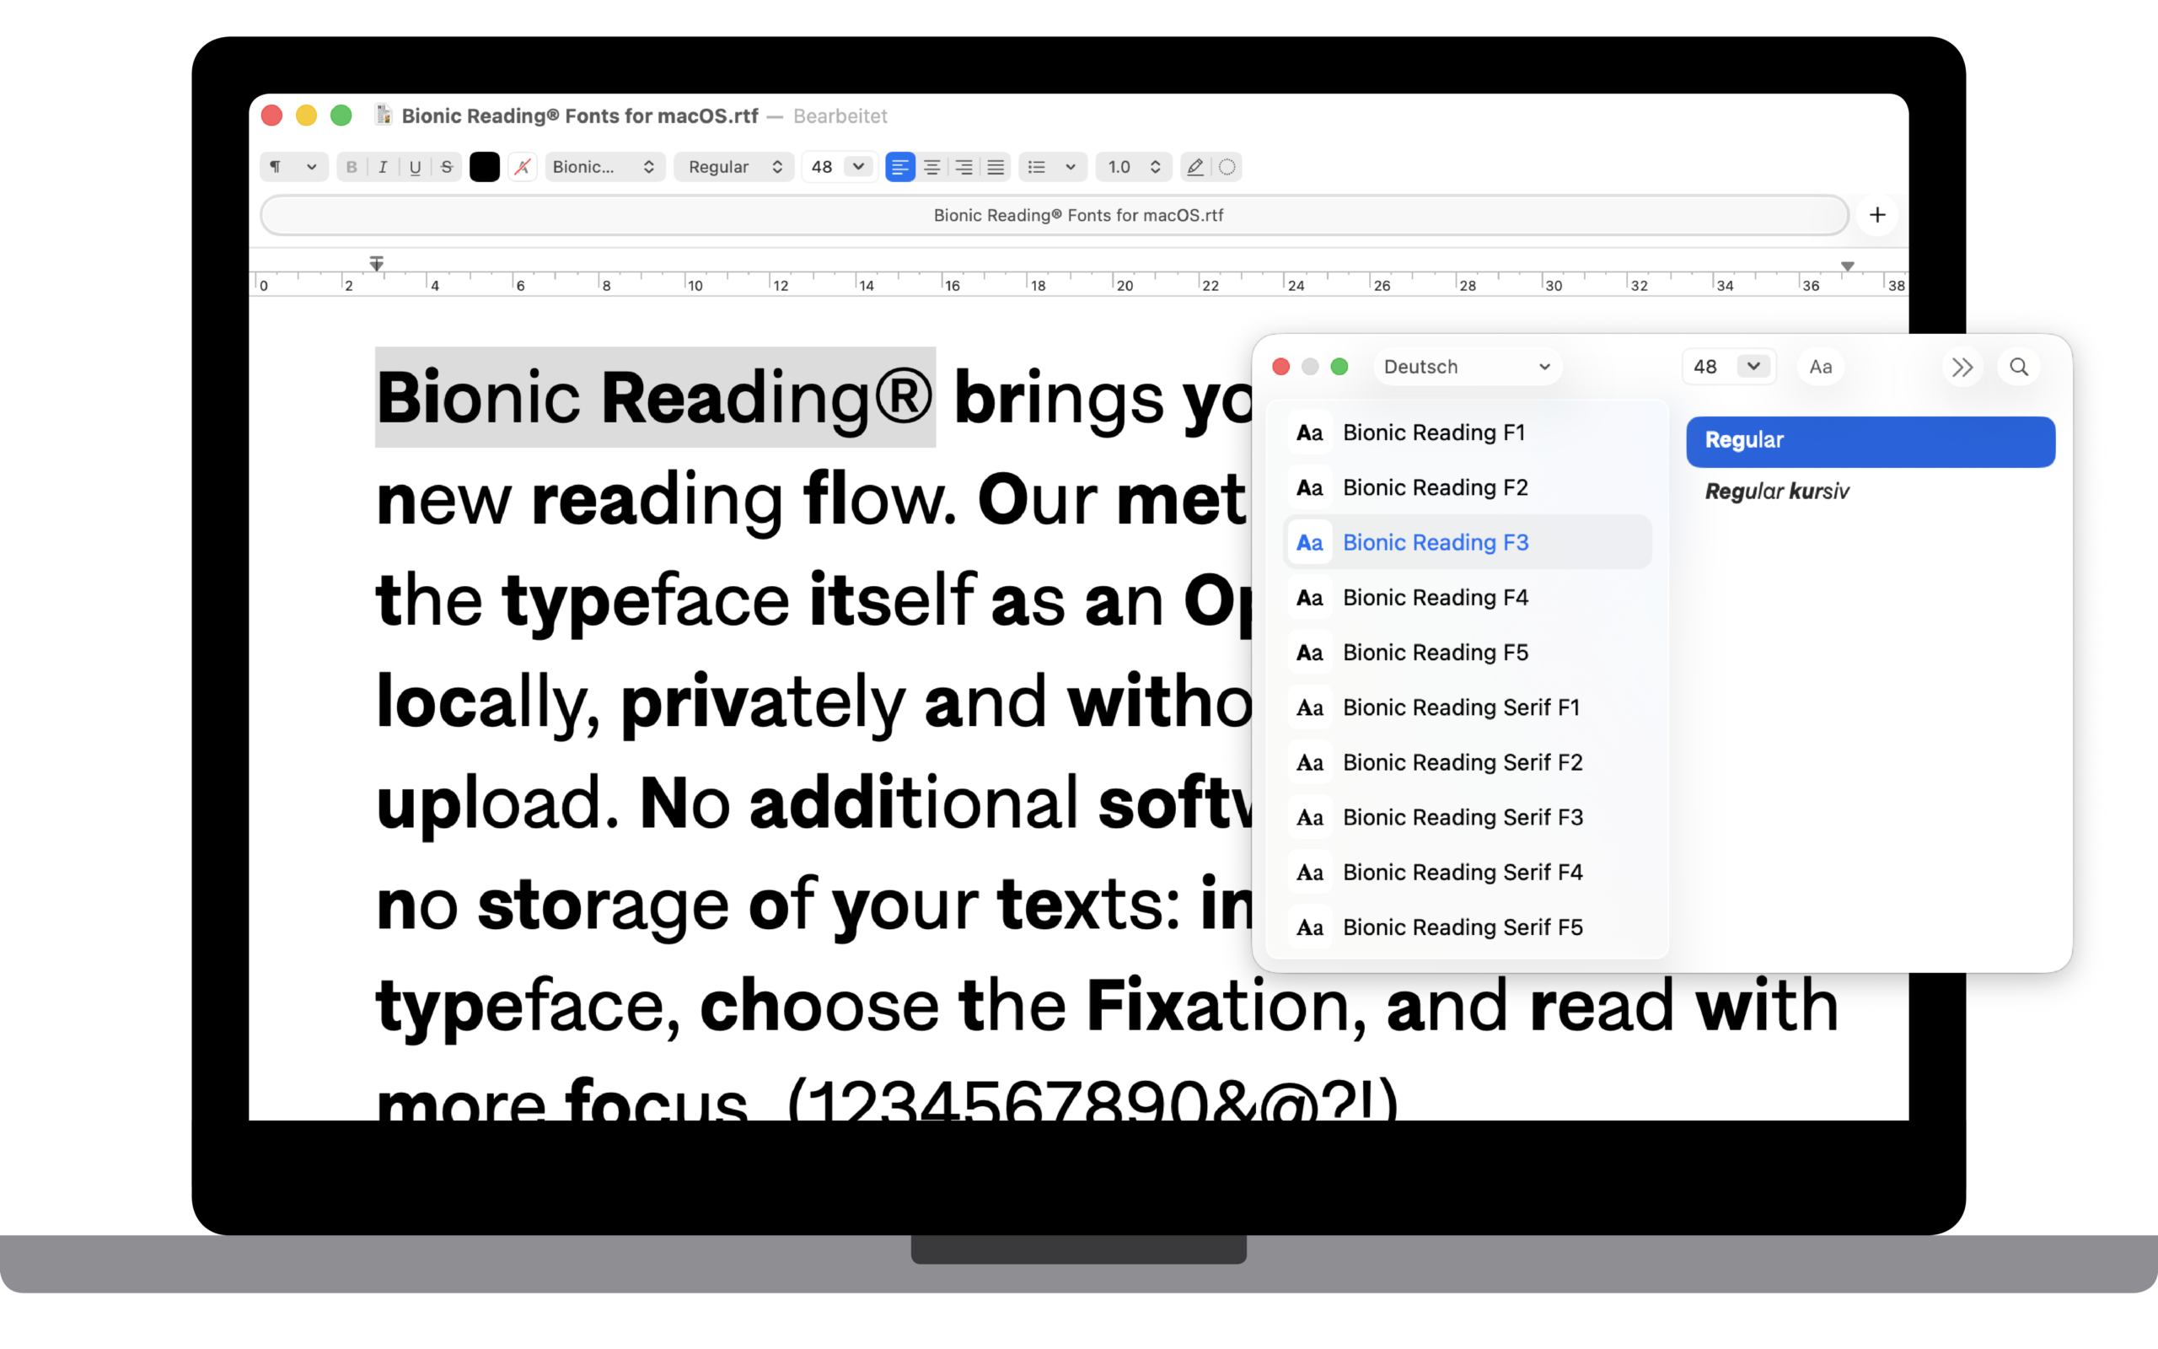Image resolution: width=2158 pixels, height=1349 pixels.
Task: Open list bullets and numbering dropdown
Action: [1052, 167]
